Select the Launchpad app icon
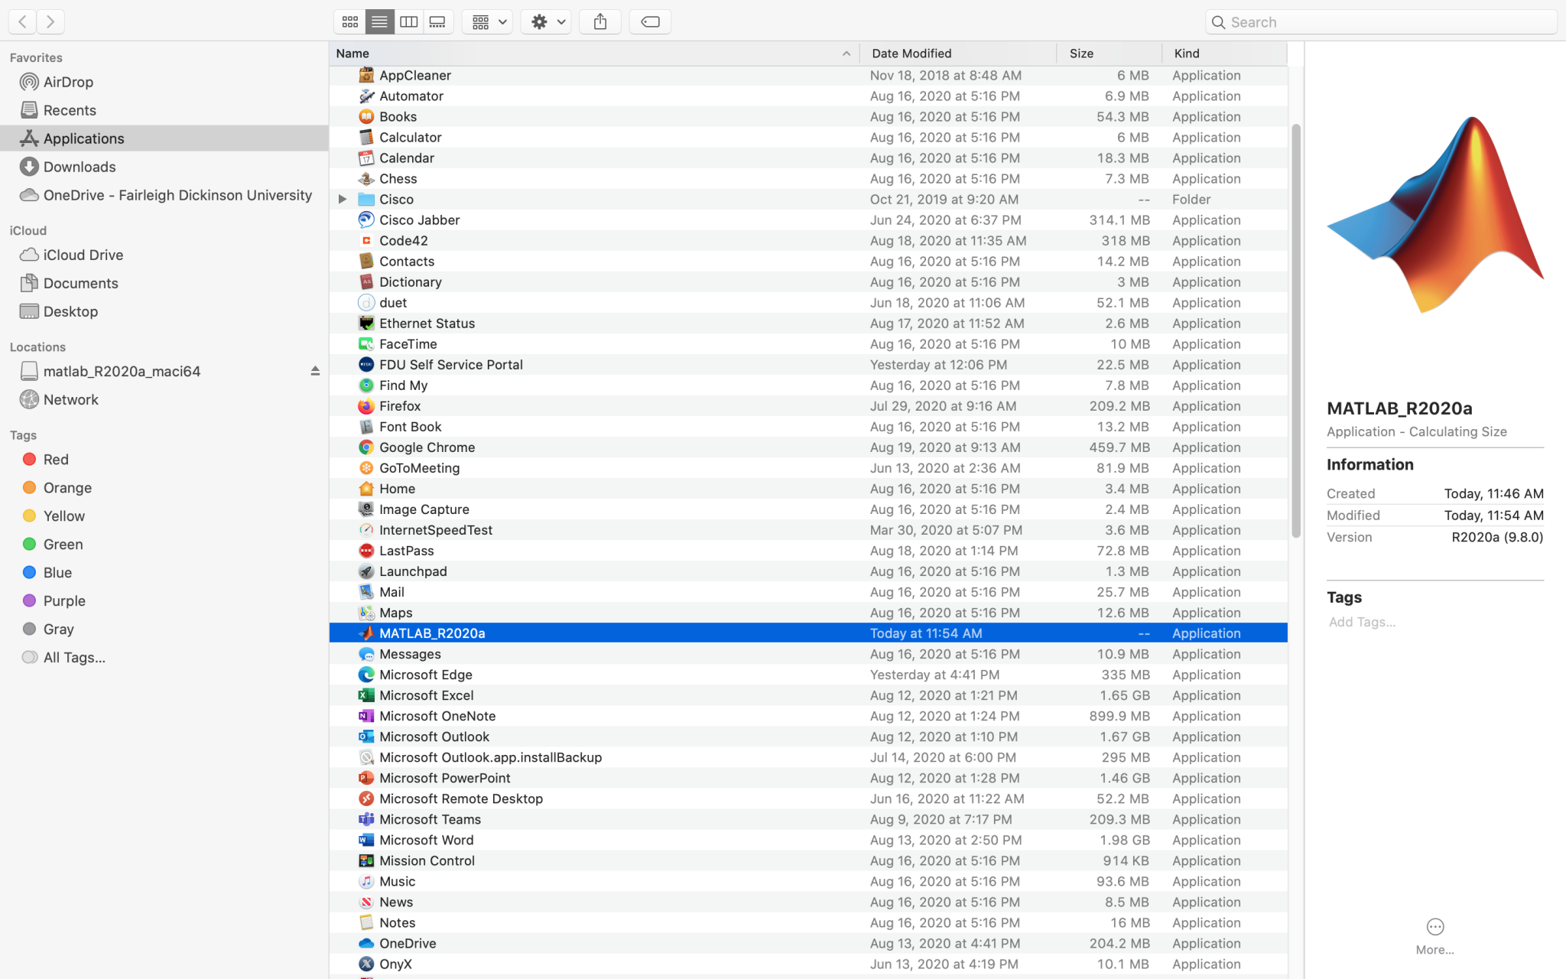This screenshot has width=1566, height=979. [366, 571]
